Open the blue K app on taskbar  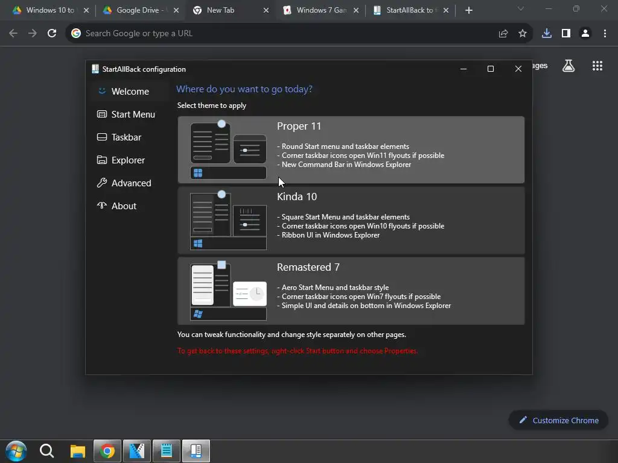pyautogui.click(x=137, y=451)
